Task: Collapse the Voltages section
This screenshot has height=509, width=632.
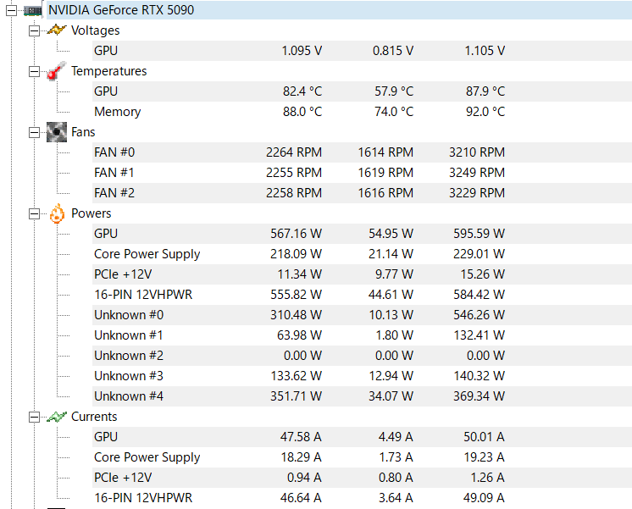Action: 34,30
